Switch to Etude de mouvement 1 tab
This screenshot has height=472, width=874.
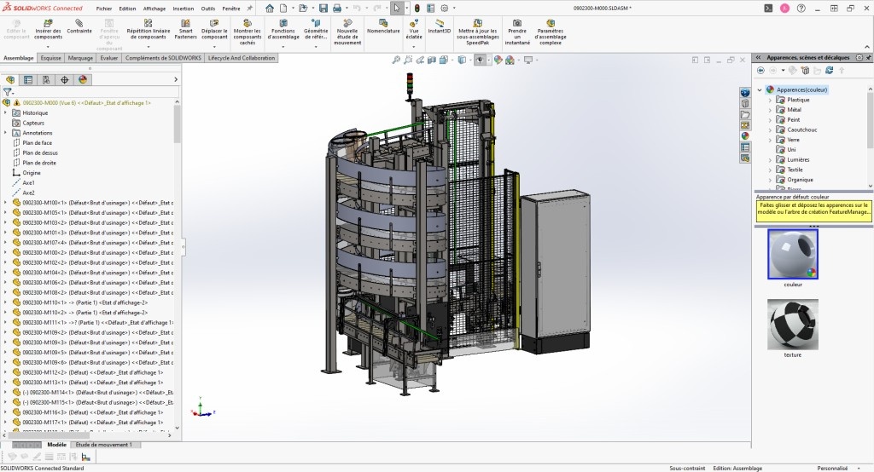click(103, 445)
